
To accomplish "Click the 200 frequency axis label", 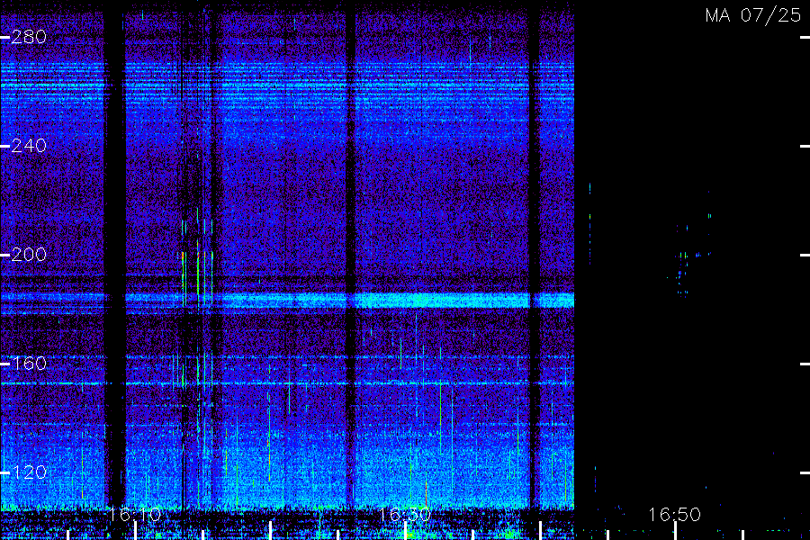I will (x=29, y=254).
